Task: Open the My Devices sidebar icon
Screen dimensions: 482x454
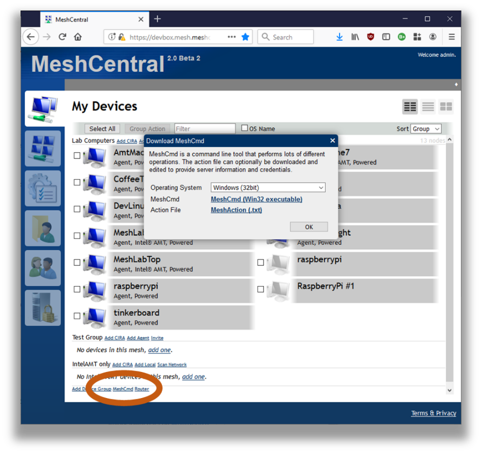Action: tap(43, 109)
